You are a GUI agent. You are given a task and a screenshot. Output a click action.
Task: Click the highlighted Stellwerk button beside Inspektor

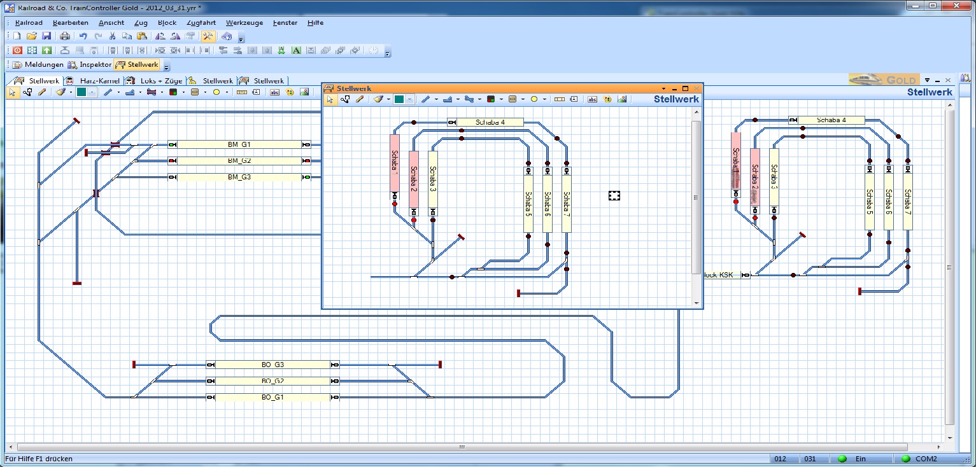(136, 65)
